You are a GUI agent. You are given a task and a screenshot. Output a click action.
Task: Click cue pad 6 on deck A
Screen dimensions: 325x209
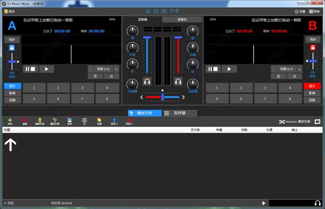coord(58,99)
